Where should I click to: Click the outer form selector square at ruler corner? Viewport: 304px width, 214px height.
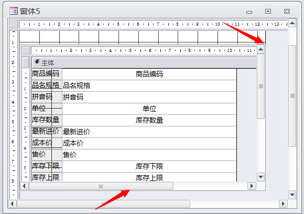coord(14,24)
